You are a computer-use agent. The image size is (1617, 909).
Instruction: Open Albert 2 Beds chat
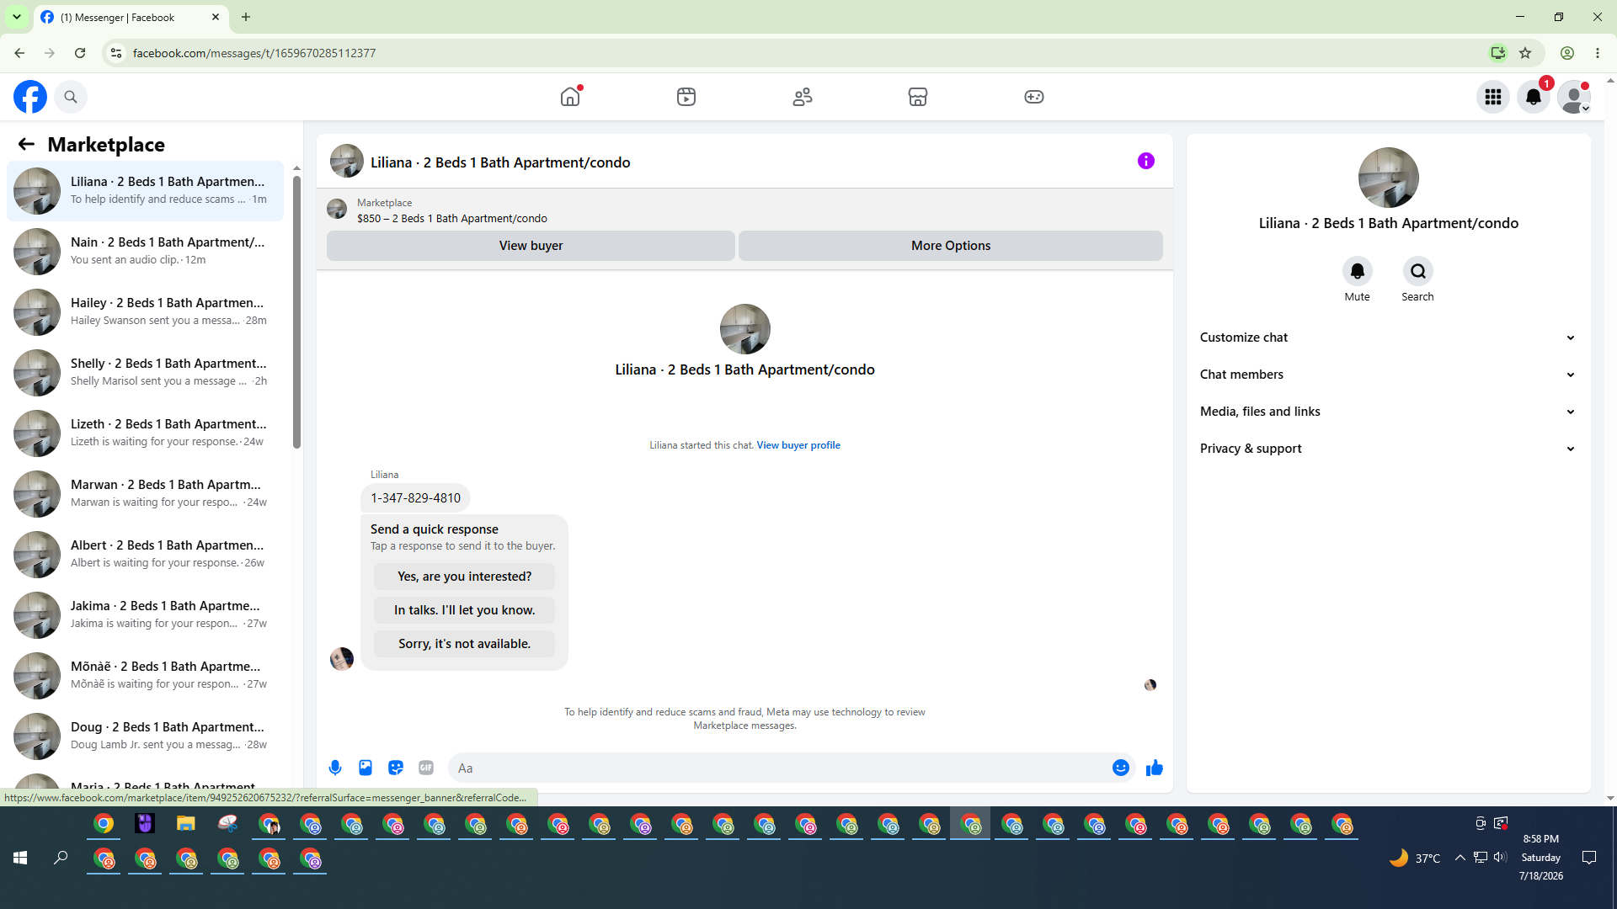145,555
